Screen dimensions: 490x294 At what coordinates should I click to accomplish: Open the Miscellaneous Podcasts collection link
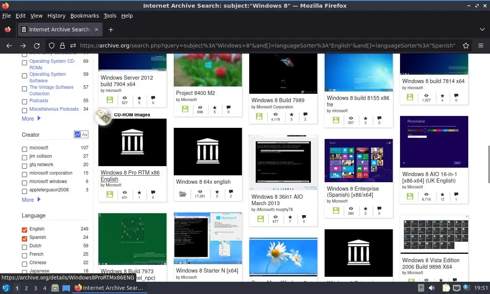click(54, 109)
